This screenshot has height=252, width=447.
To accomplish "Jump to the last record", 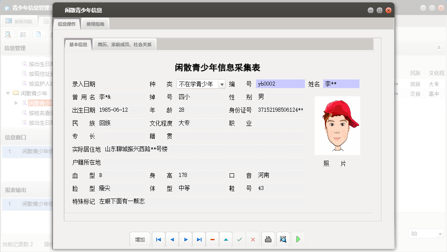I will click(x=199, y=239).
